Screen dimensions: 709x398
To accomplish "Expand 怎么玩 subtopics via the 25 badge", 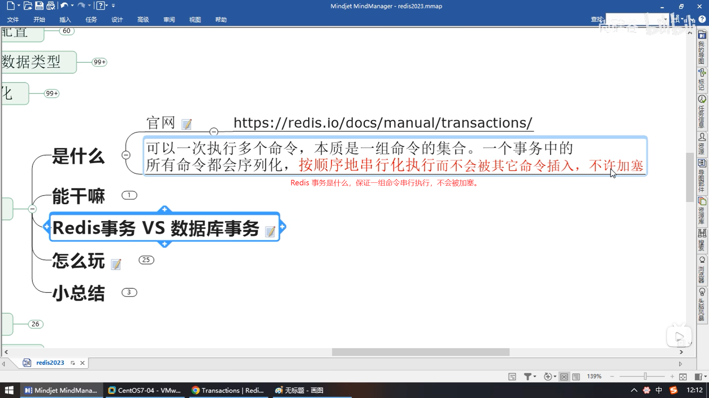I will [146, 260].
